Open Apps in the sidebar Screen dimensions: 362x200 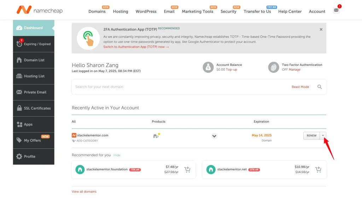(x=34, y=124)
